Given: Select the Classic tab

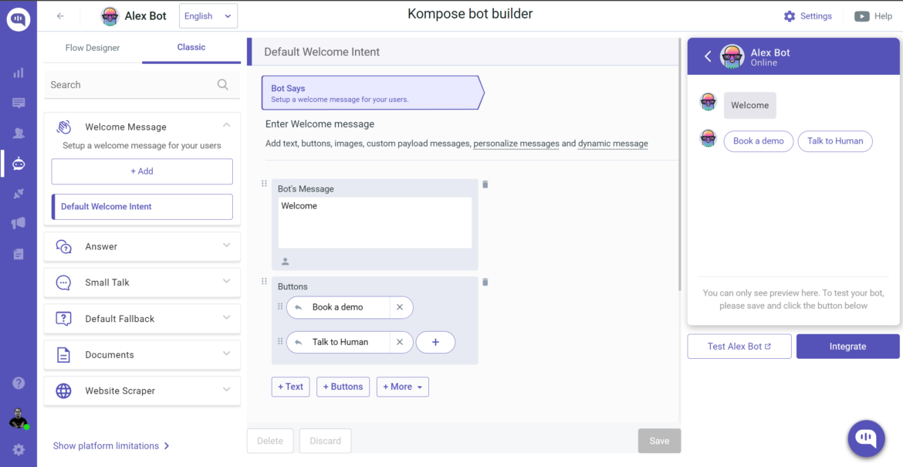Looking at the screenshot, I should [190, 47].
